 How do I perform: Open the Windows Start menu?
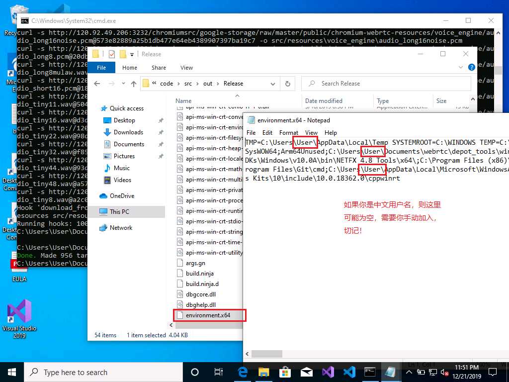12,372
